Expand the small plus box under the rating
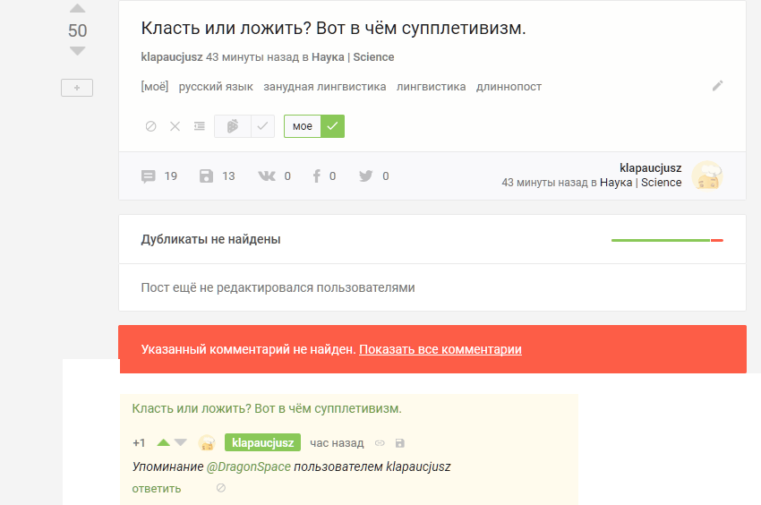The width and height of the screenshot is (761, 505). (x=77, y=88)
